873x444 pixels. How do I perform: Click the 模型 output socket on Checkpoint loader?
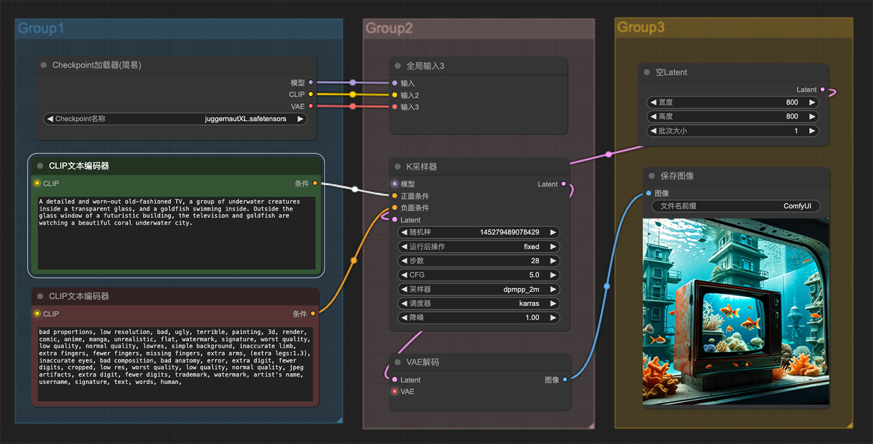(311, 83)
